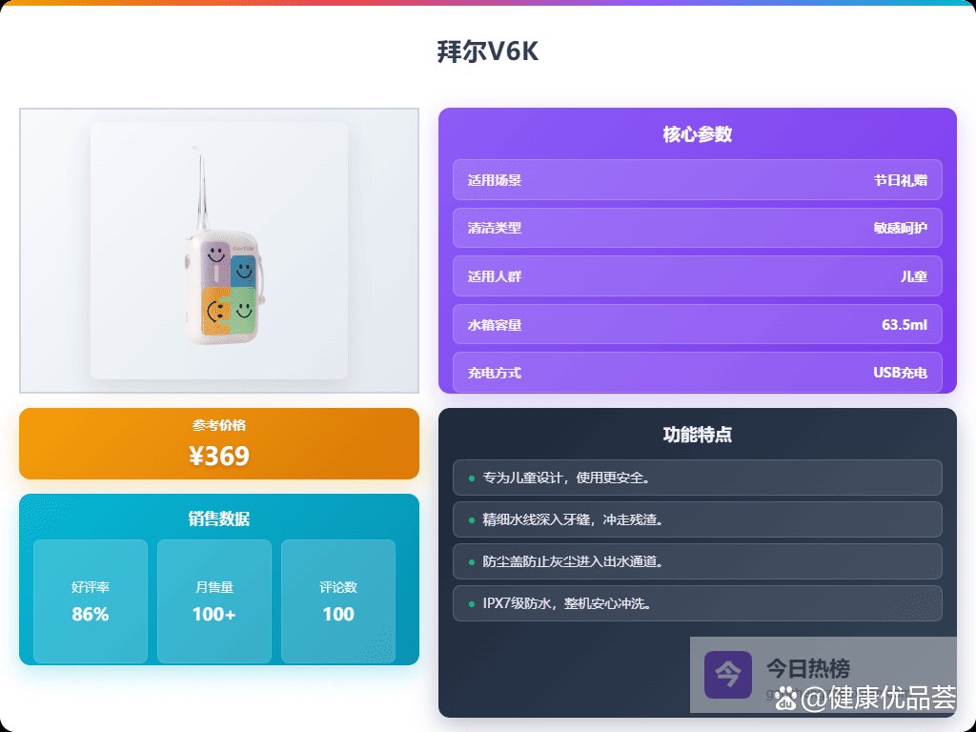The width and height of the screenshot is (976, 732).
Task: Click the 好评率 86% stat card
Action: click(x=91, y=601)
